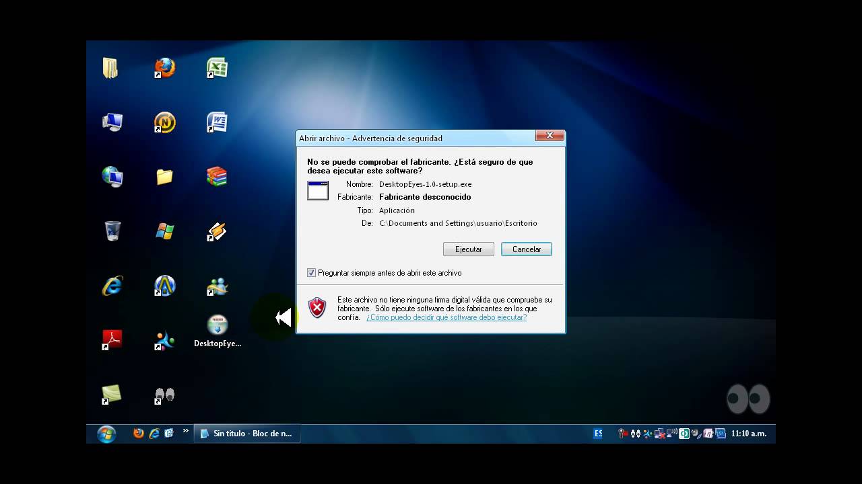Viewport: 862px width, 484px height.
Task: Expand the Quick Launch overflow chevron
Action: (x=186, y=431)
